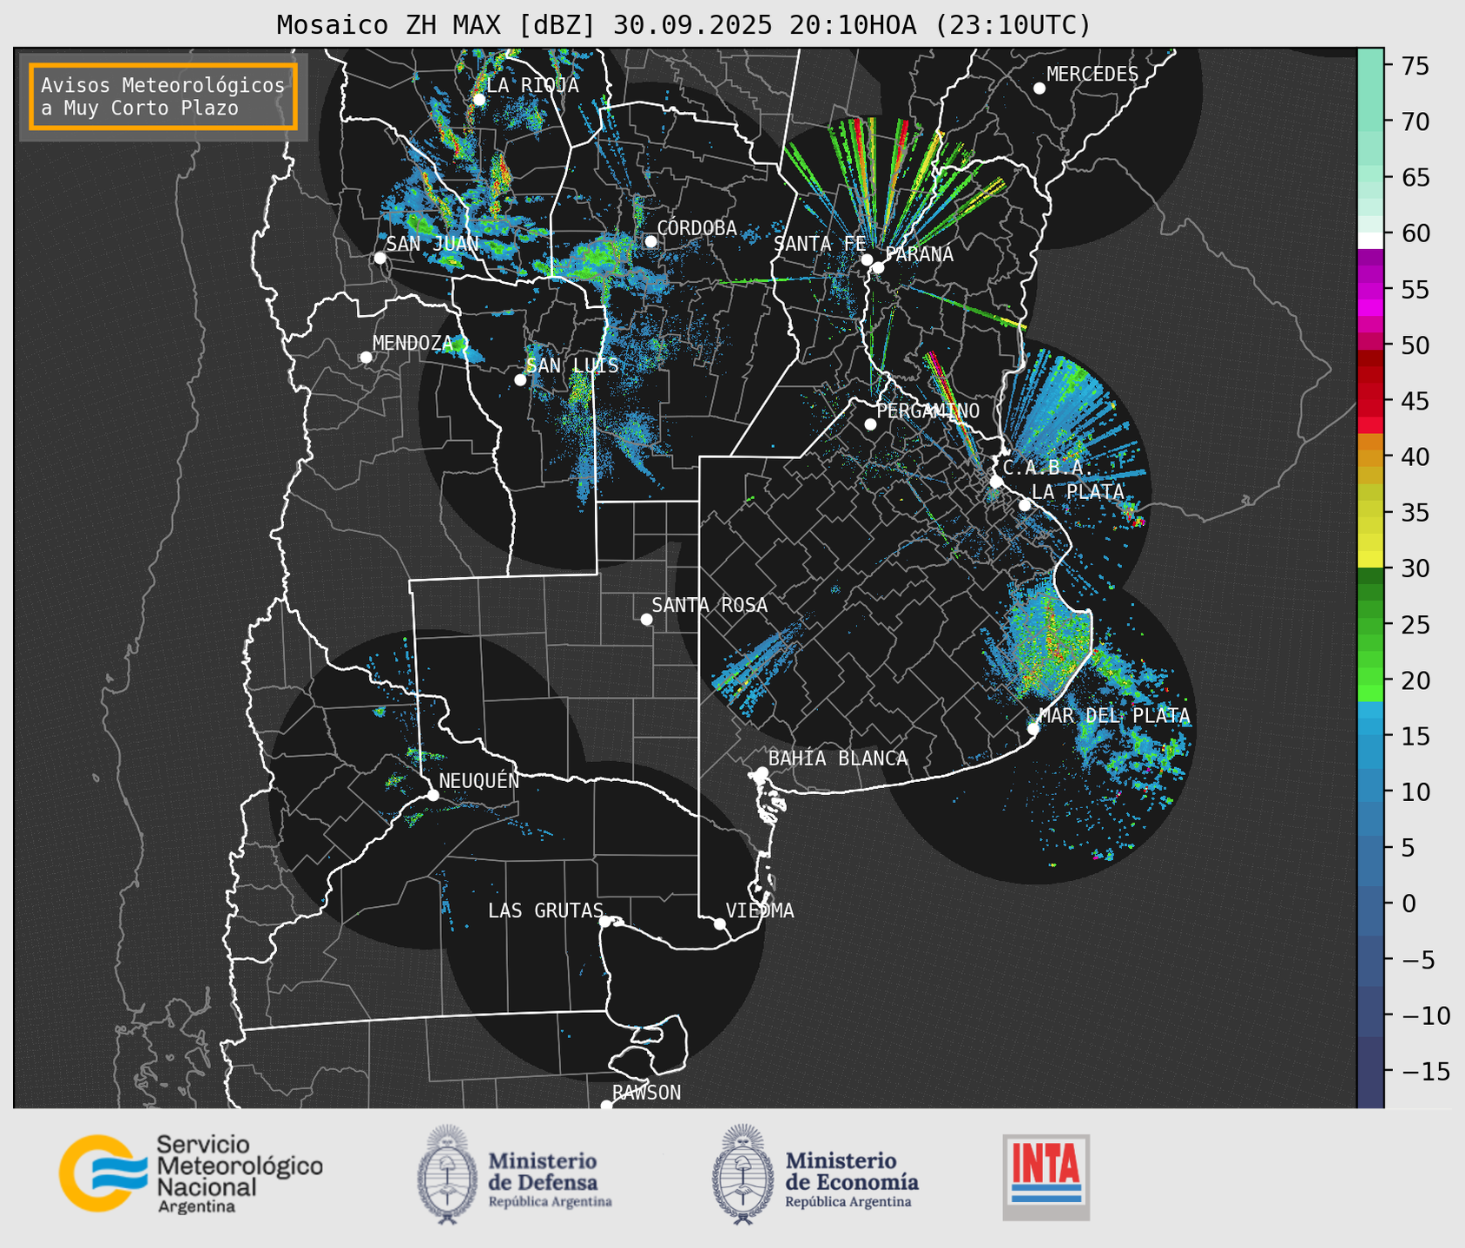
Task: Click the Viedma city marker dot
Action: pyautogui.click(x=720, y=923)
